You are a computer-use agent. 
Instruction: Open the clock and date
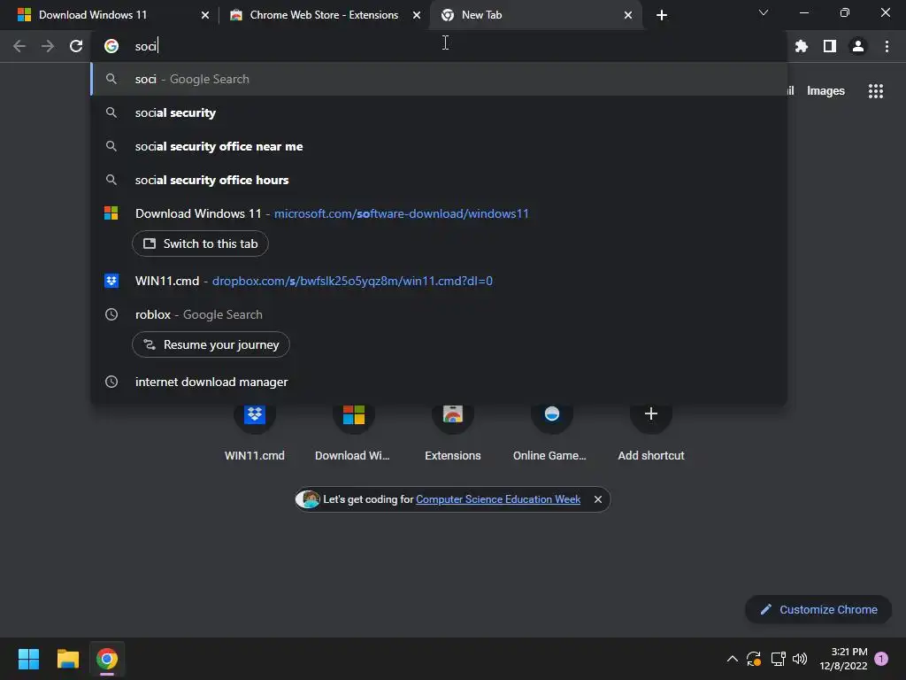tap(843, 659)
